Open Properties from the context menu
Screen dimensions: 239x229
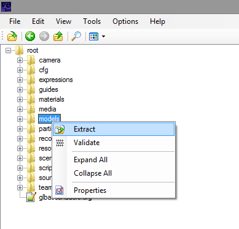(114, 190)
